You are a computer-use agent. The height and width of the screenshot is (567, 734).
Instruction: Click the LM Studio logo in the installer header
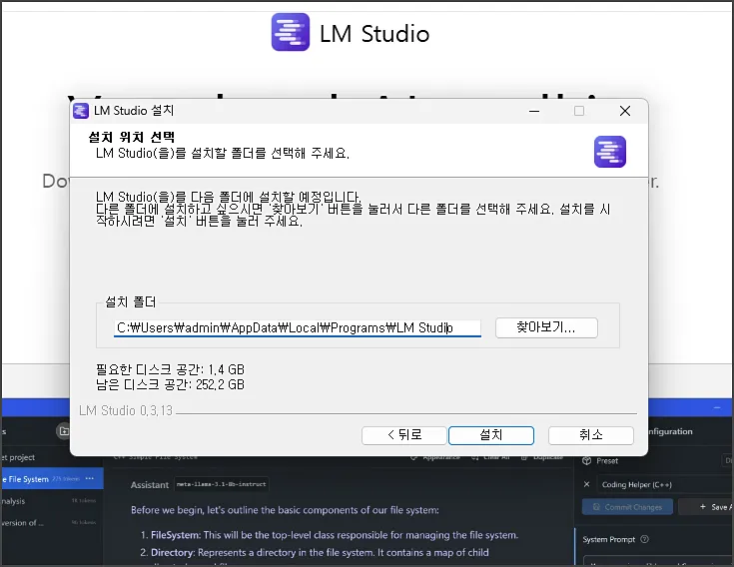pyautogui.click(x=610, y=152)
